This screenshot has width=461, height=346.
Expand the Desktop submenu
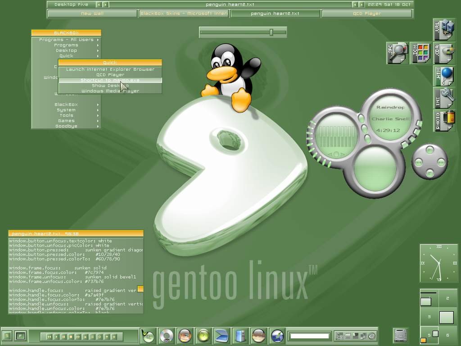pyautogui.click(x=66, y=50)
